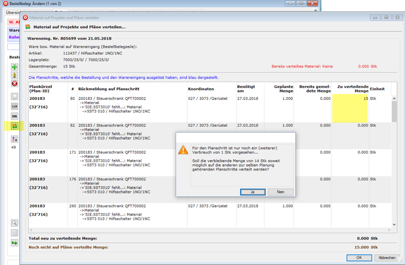
Task: Click the magnifying glass search icon
Action: 14,223
